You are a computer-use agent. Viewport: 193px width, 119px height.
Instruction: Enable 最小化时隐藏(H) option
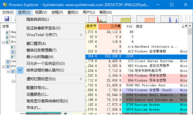[51, 57]
